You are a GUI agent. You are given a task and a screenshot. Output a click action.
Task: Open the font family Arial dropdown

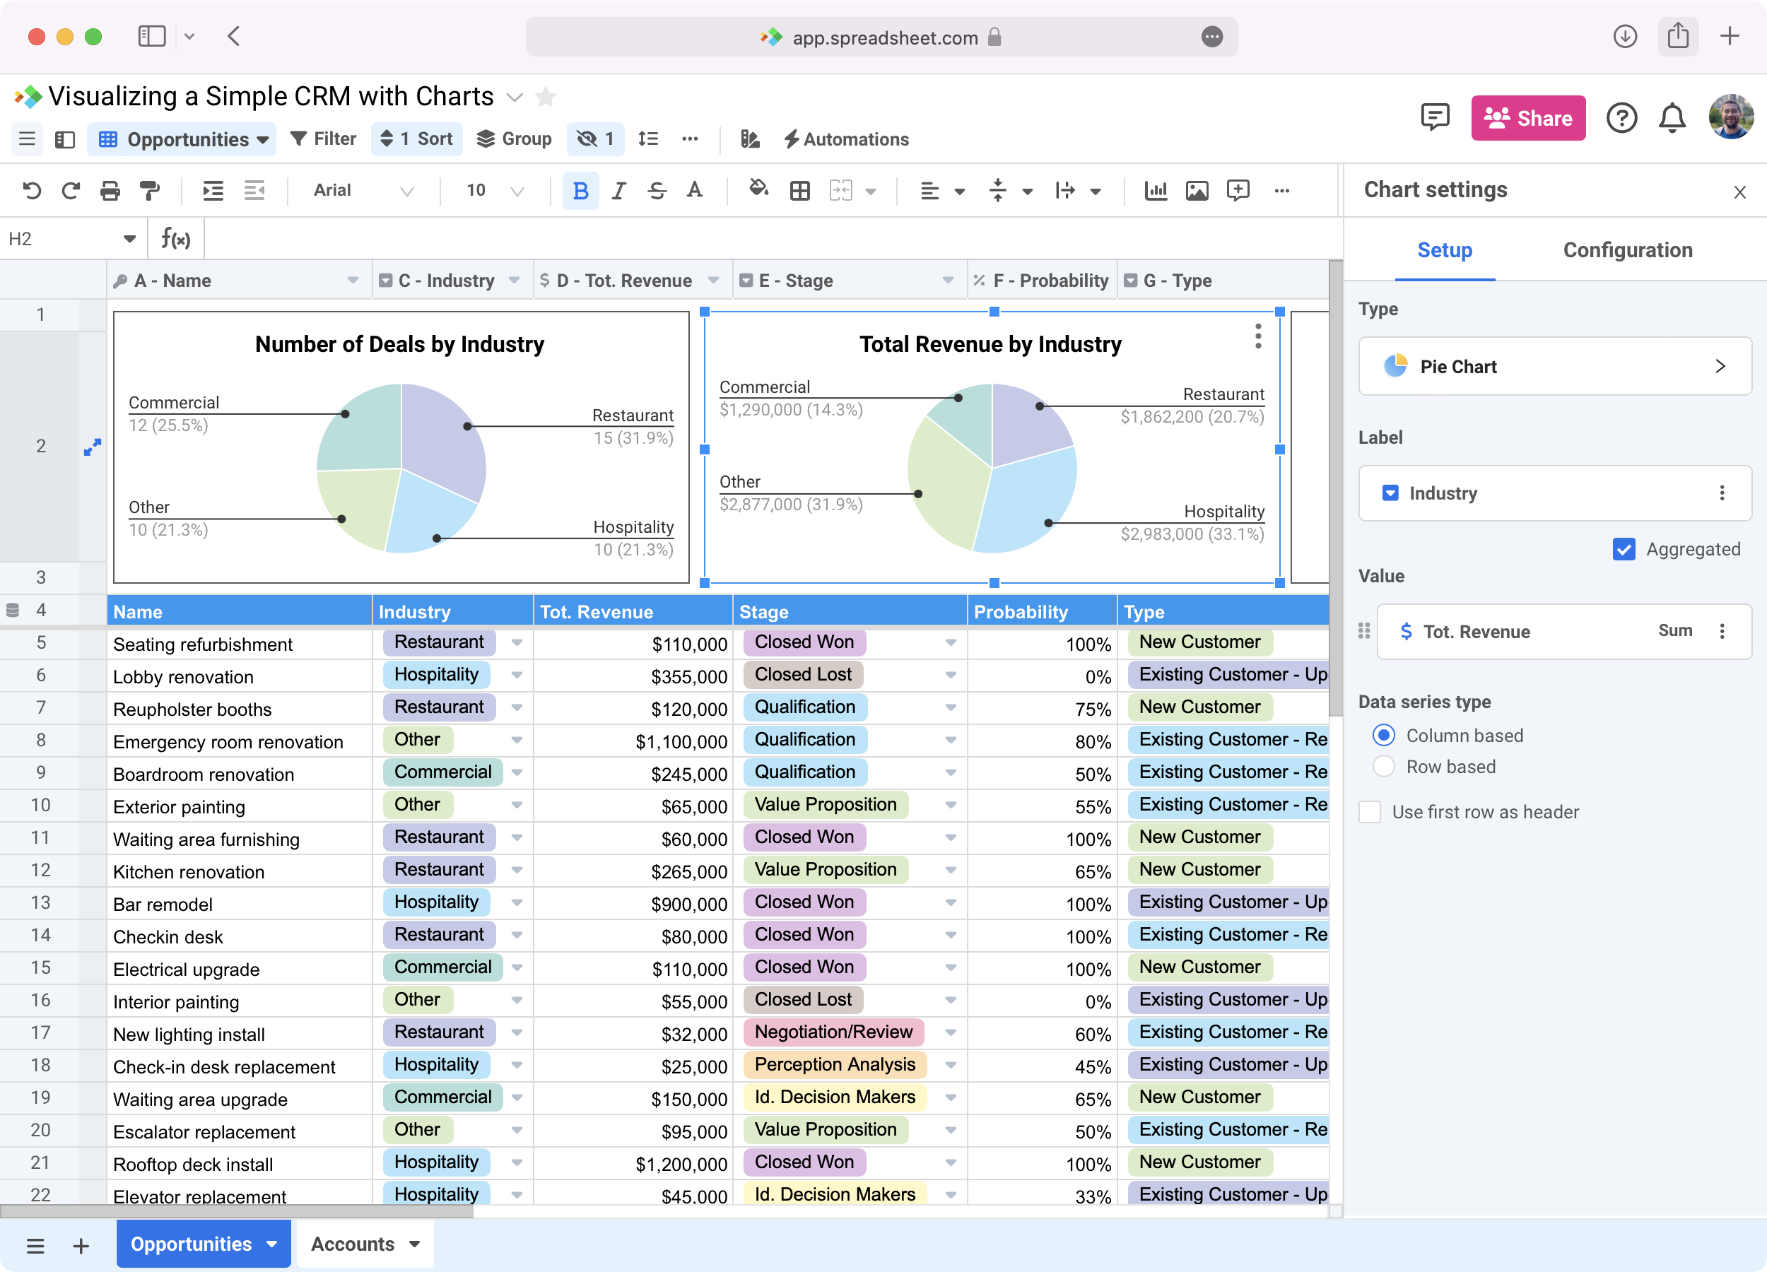pyautogui.click(x=363, y=191)
